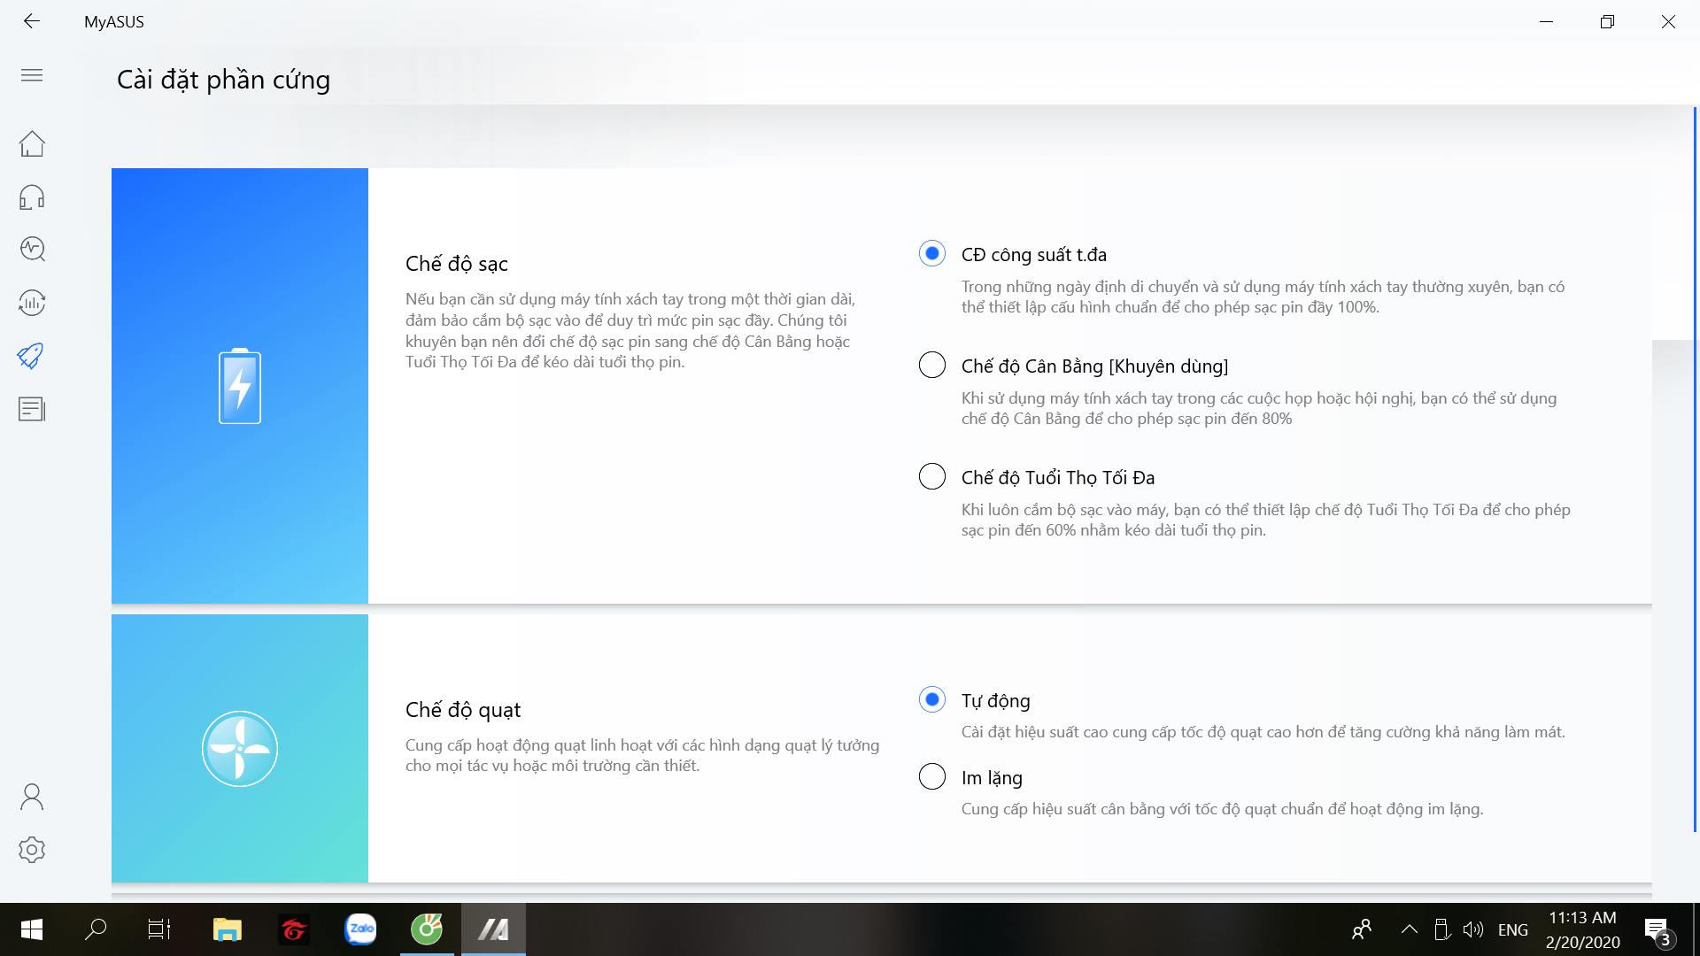Go back with the arrow button

pyautogui.click(x=32, y=21)
